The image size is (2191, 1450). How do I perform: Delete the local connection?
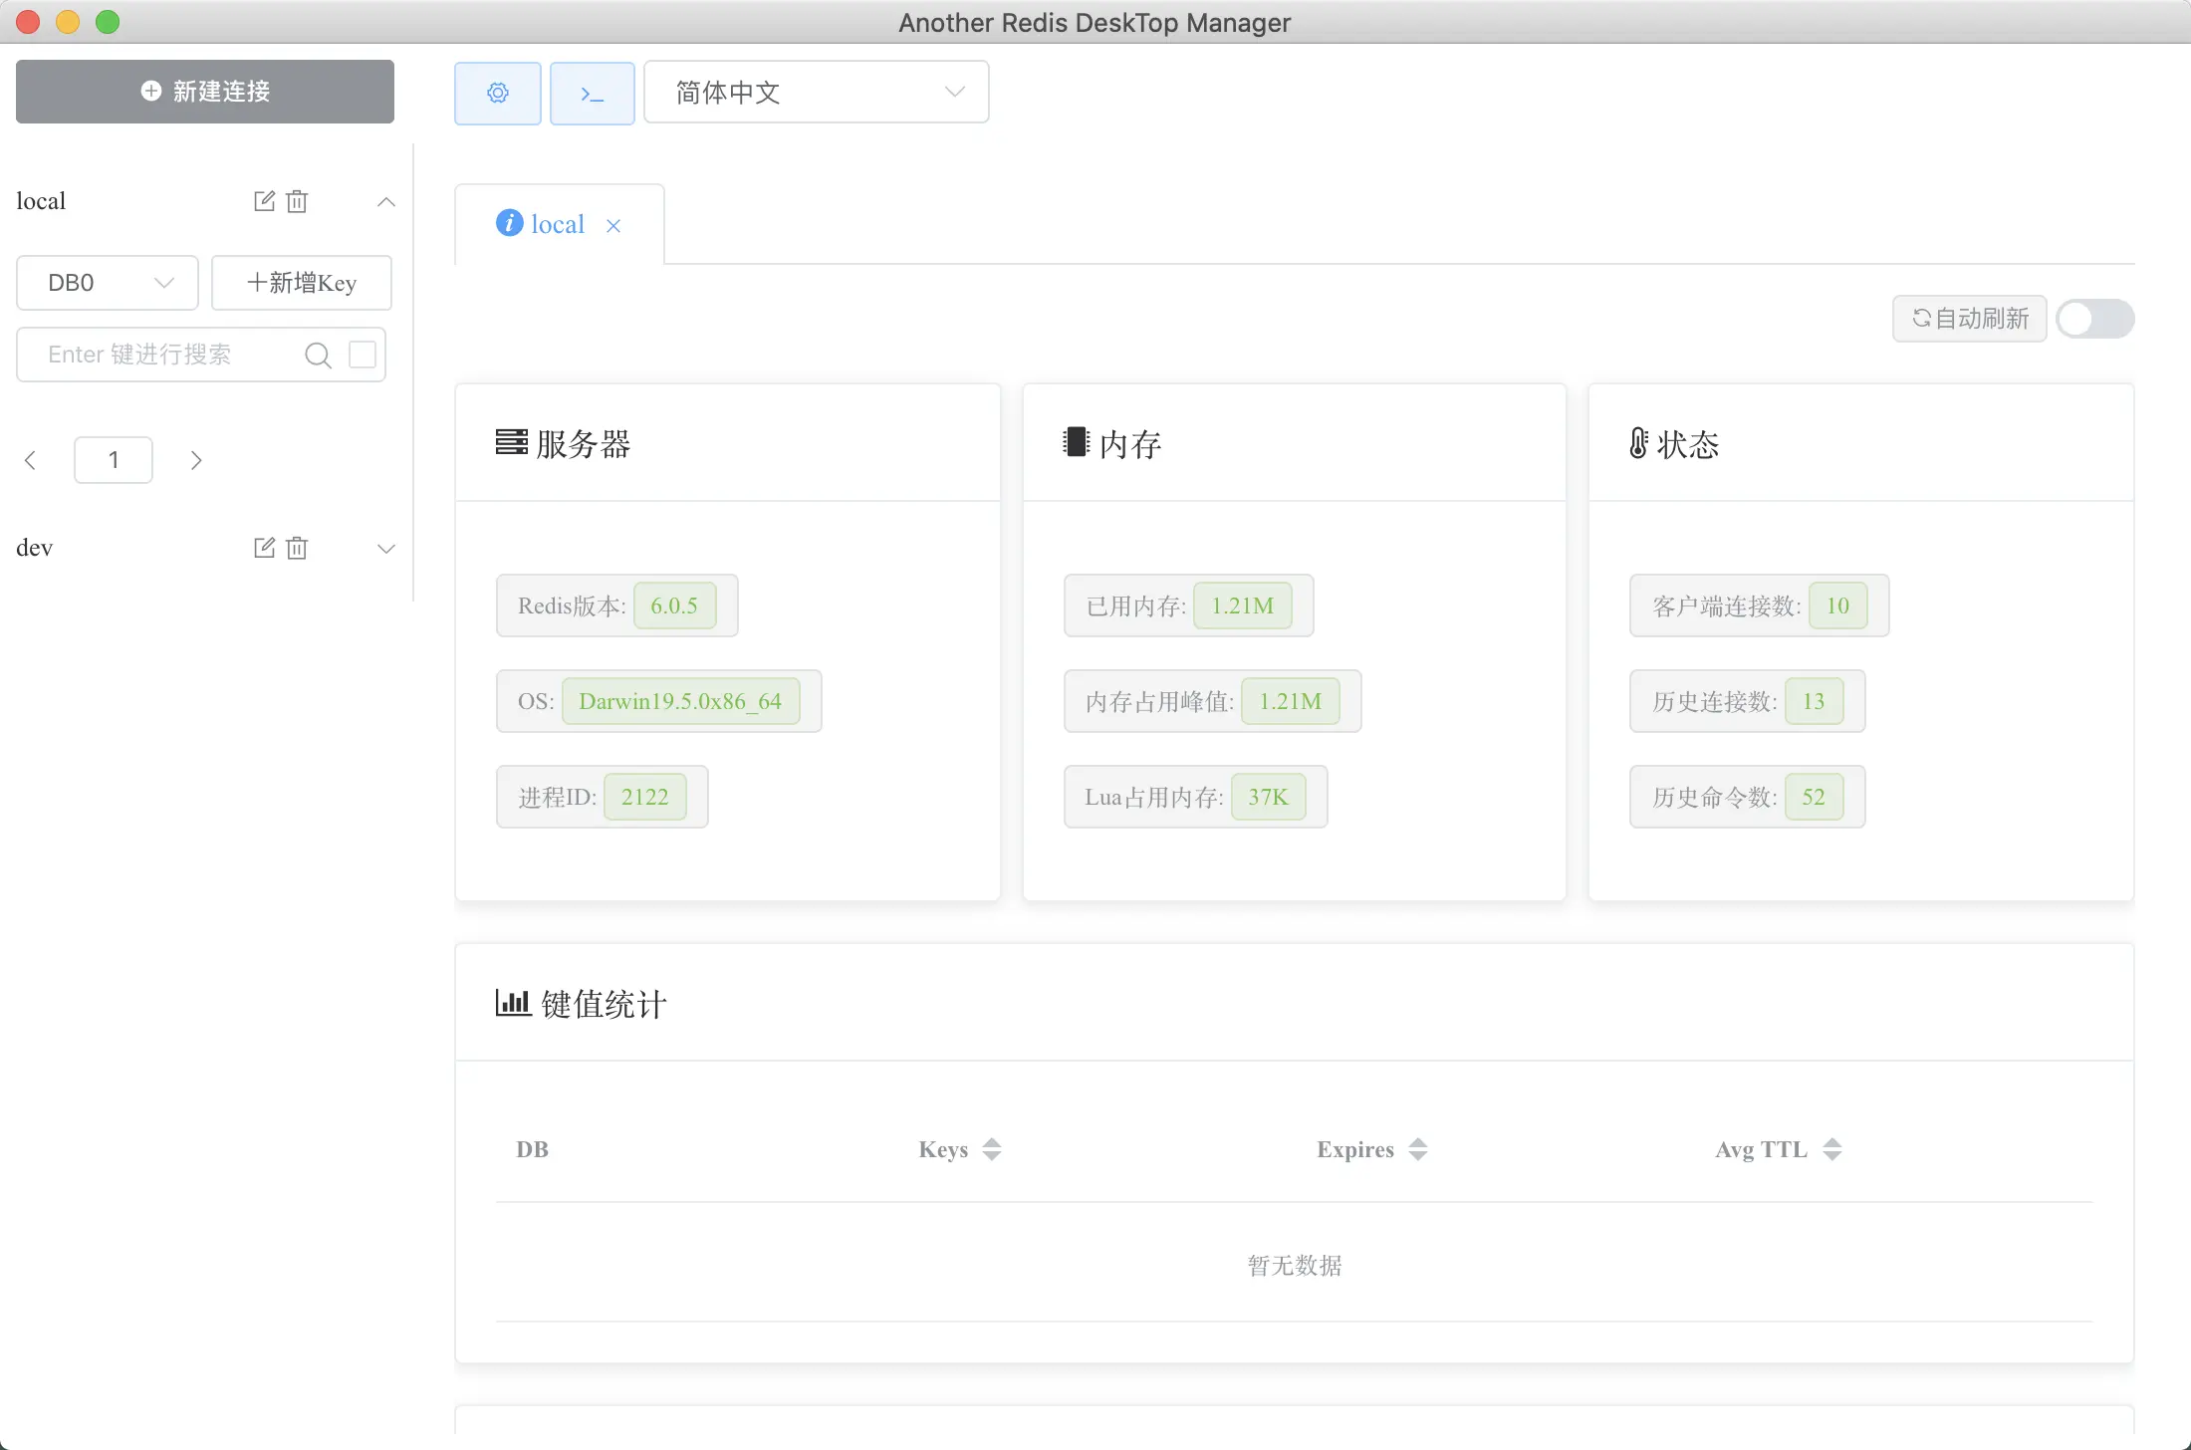pos(297,201)
